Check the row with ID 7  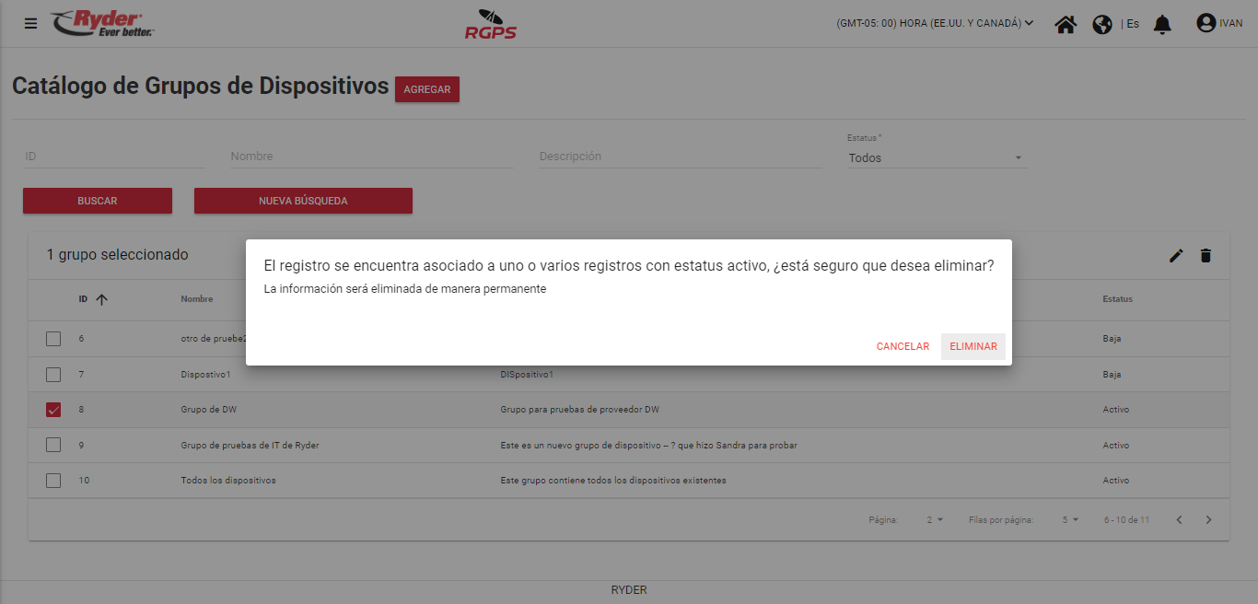click(53, 375)
